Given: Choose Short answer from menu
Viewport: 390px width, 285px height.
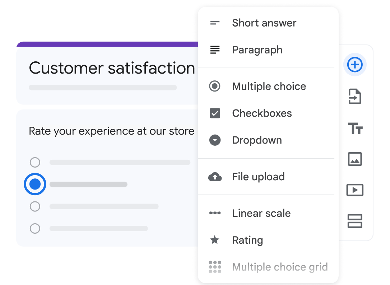Looking at the screenshot, I should click(264, 23).
